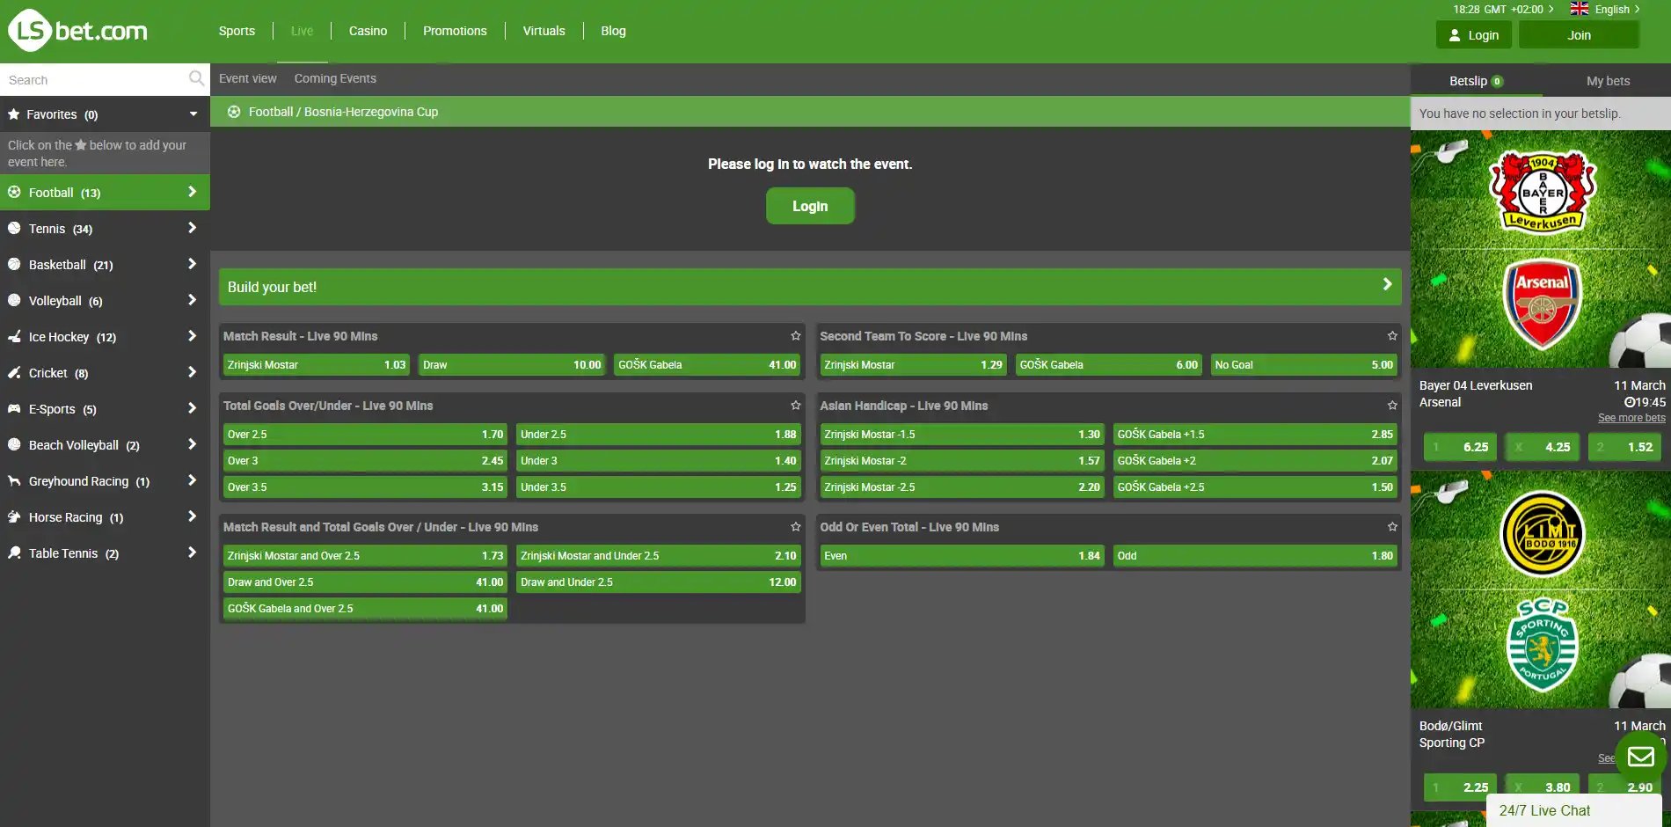Screen dimensions: 1671x827
Task: Click the LSbet.com logo
Action: (x=77, y=31)
